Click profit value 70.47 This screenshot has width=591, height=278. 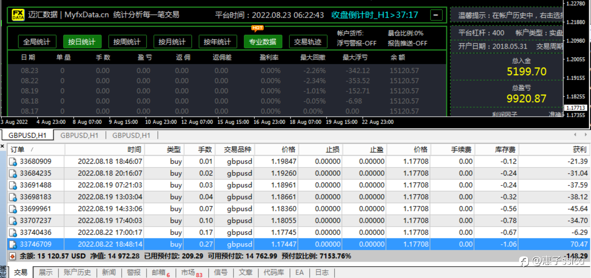point(579,245)
